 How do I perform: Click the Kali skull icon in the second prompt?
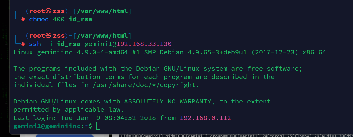48,36
